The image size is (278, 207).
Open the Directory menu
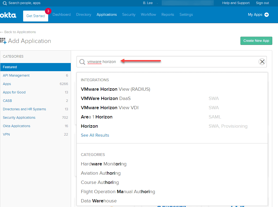click(84, 14)
